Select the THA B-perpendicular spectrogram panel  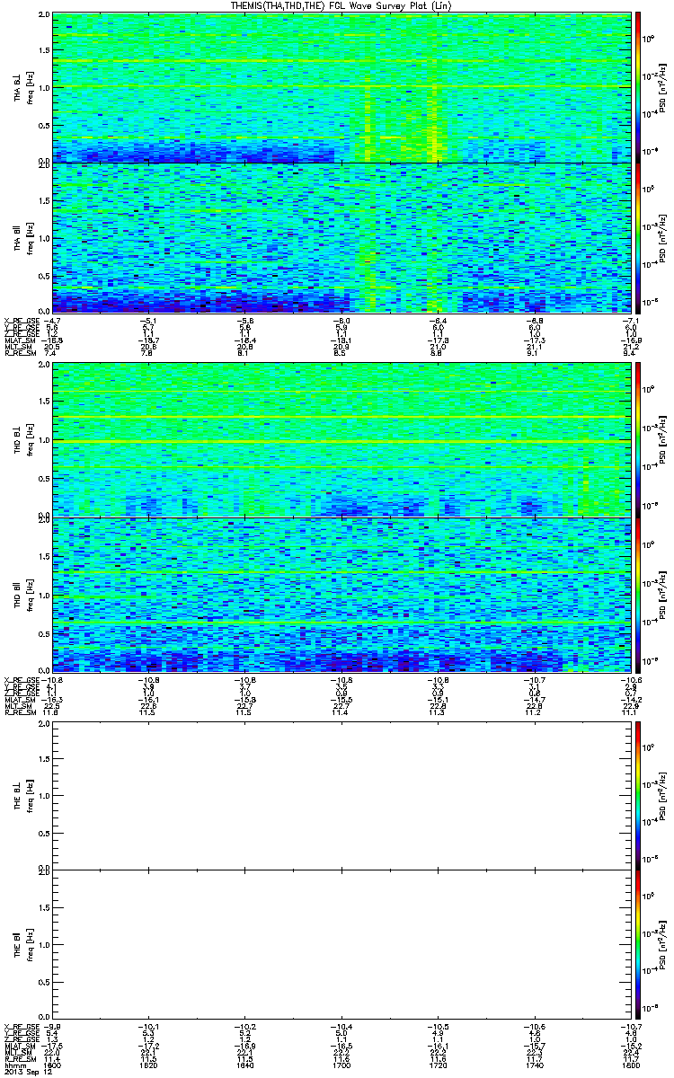click(342, 87)
